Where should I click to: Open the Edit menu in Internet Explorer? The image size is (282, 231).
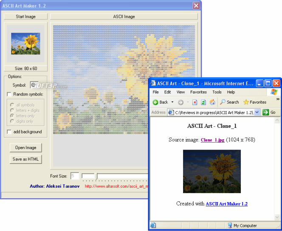click(167, 92)
